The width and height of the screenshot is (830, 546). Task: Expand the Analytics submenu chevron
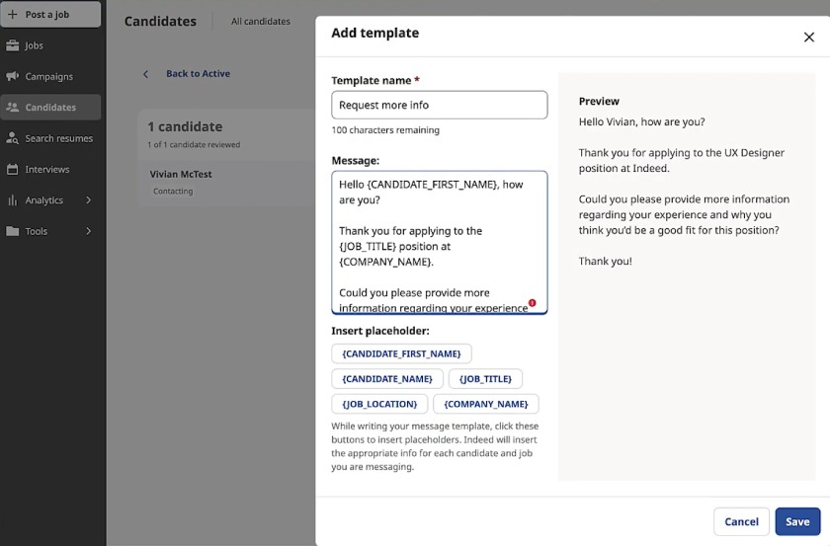(x=89, y=200)
